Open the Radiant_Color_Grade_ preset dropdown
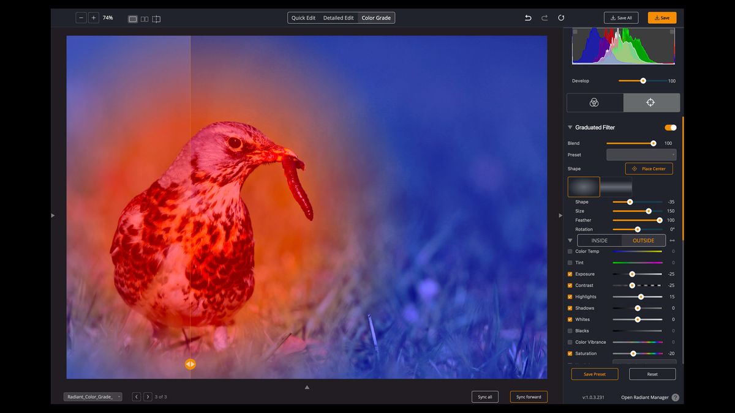The image size is (735, 413). pos(92,396)
